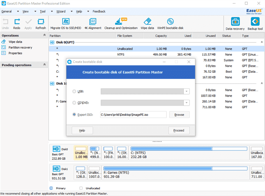Open the CD\DVD device dropdown
Viewport: 265px width, 196px height.
click(187, 103)
